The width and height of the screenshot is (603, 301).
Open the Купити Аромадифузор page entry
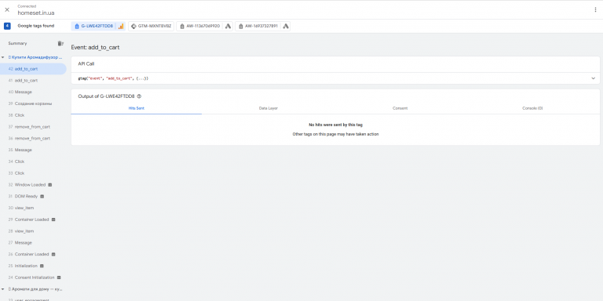pyautogui.click(x=35, y=57)
